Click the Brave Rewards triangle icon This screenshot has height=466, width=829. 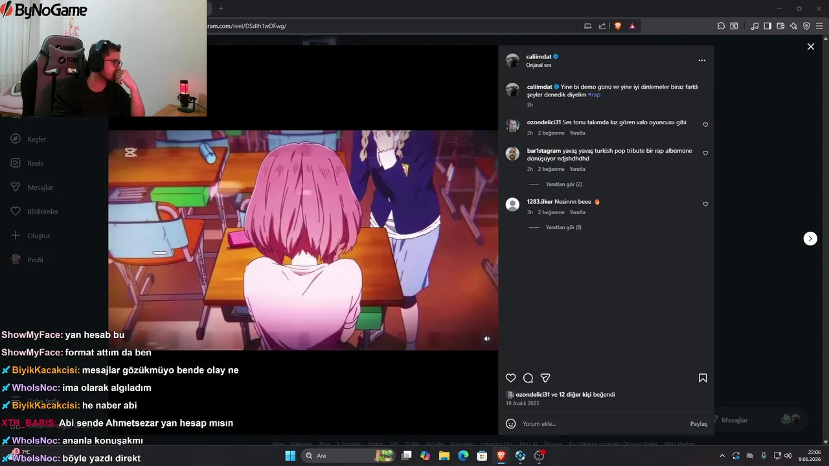[632, 26]
